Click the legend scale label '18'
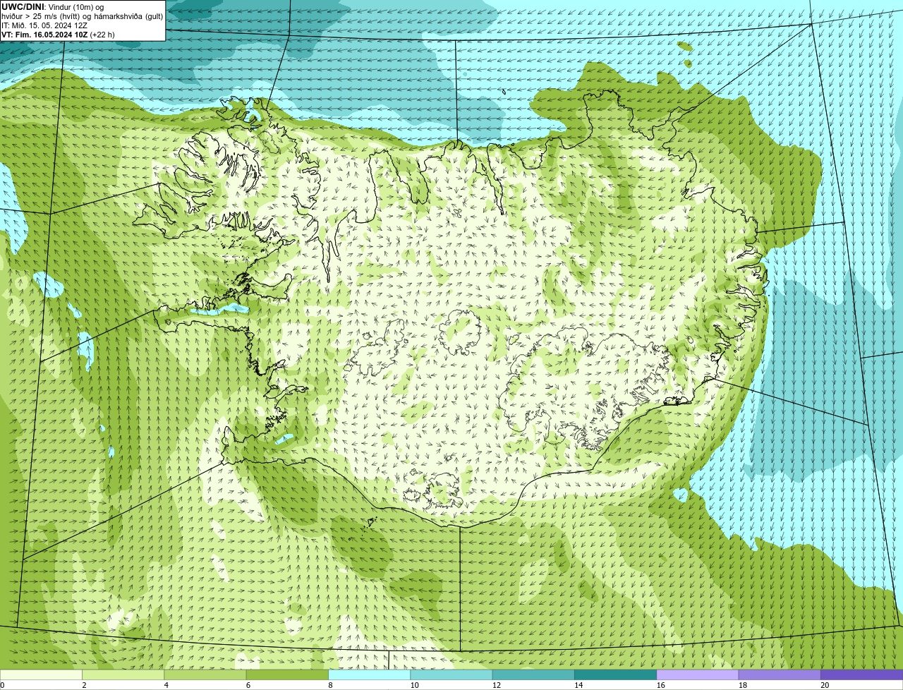This screenshot has height=690, width=903. pyautogui.click(x=742, y=685)
